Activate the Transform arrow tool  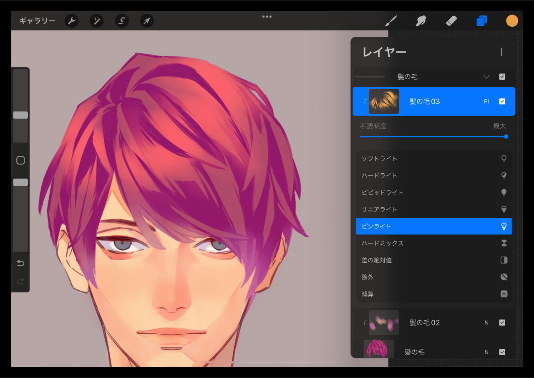tap(147, 21)
